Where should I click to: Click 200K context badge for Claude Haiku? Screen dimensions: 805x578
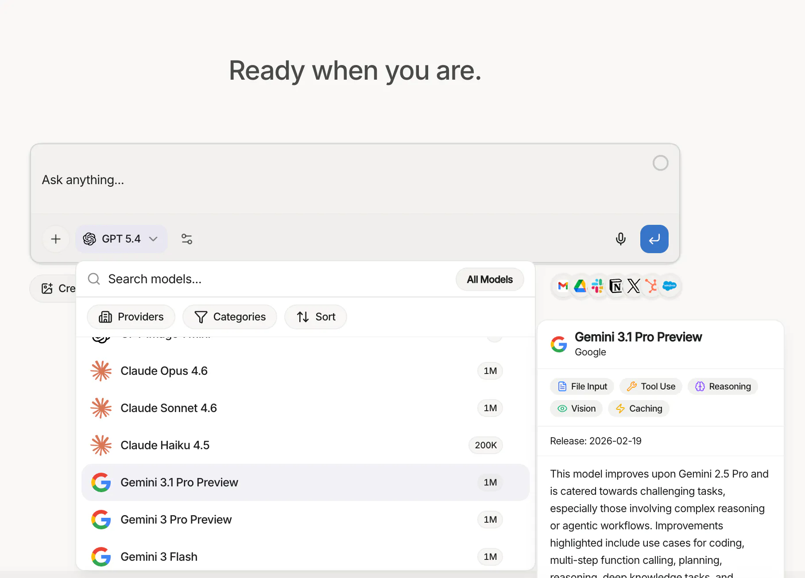tap(486, 445)
